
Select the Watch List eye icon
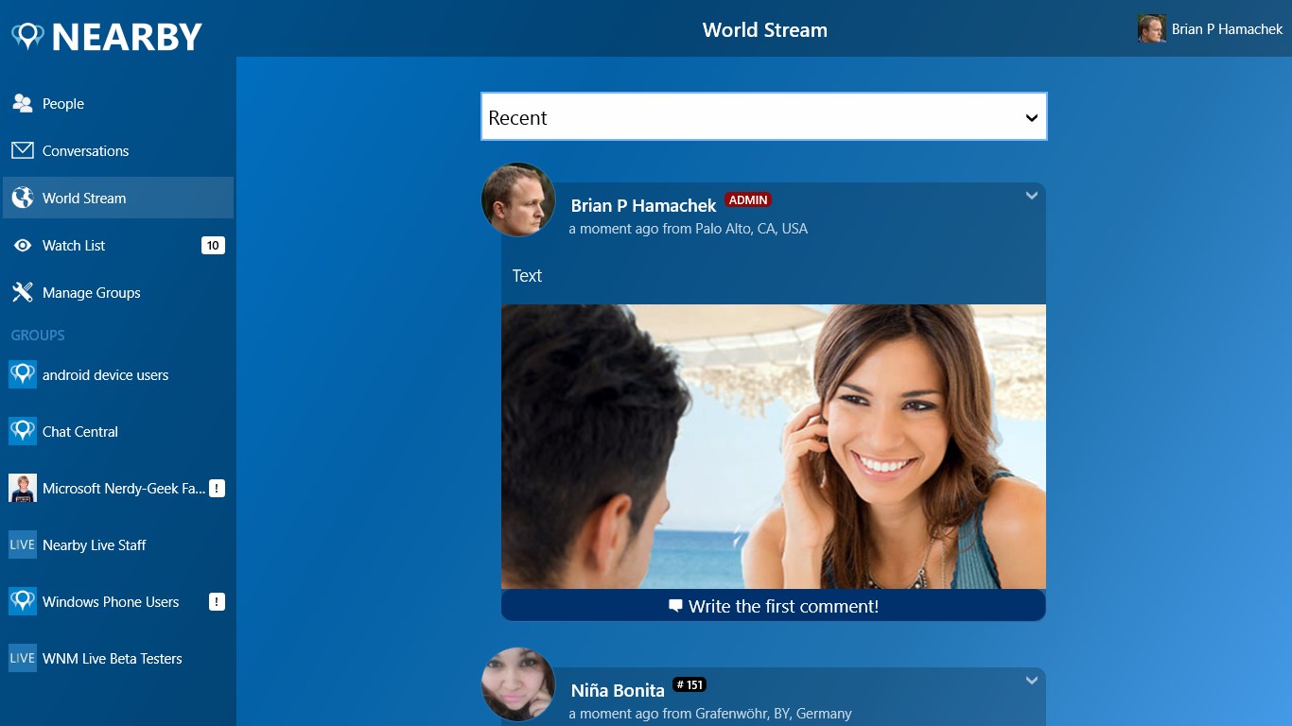click(22, 245)
